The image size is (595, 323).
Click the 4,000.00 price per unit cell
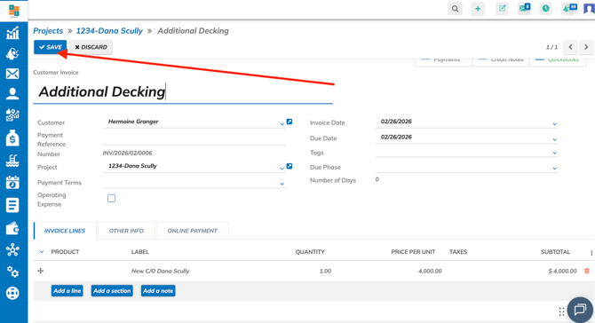[430, 271]
